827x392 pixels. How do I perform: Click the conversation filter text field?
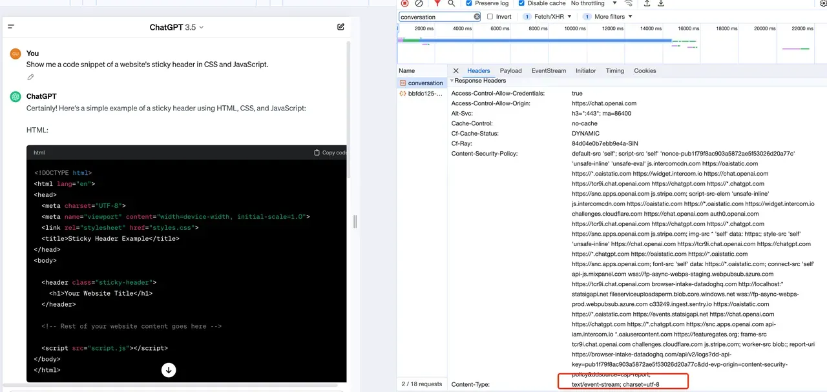pyautogui.click(x=435, y=17)
